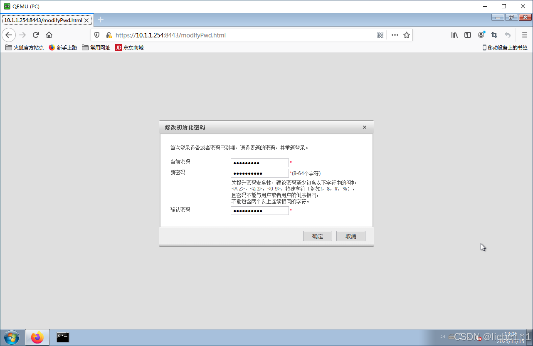533x346 pixels.
Task: Confirm with the 确定 button
Action: click(x=318, y=236)
